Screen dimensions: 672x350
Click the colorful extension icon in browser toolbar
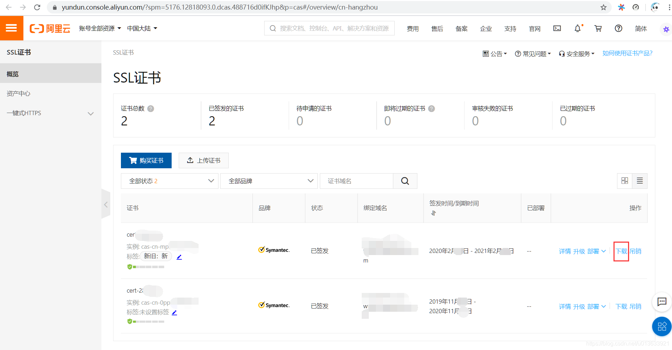coord(621,7)
